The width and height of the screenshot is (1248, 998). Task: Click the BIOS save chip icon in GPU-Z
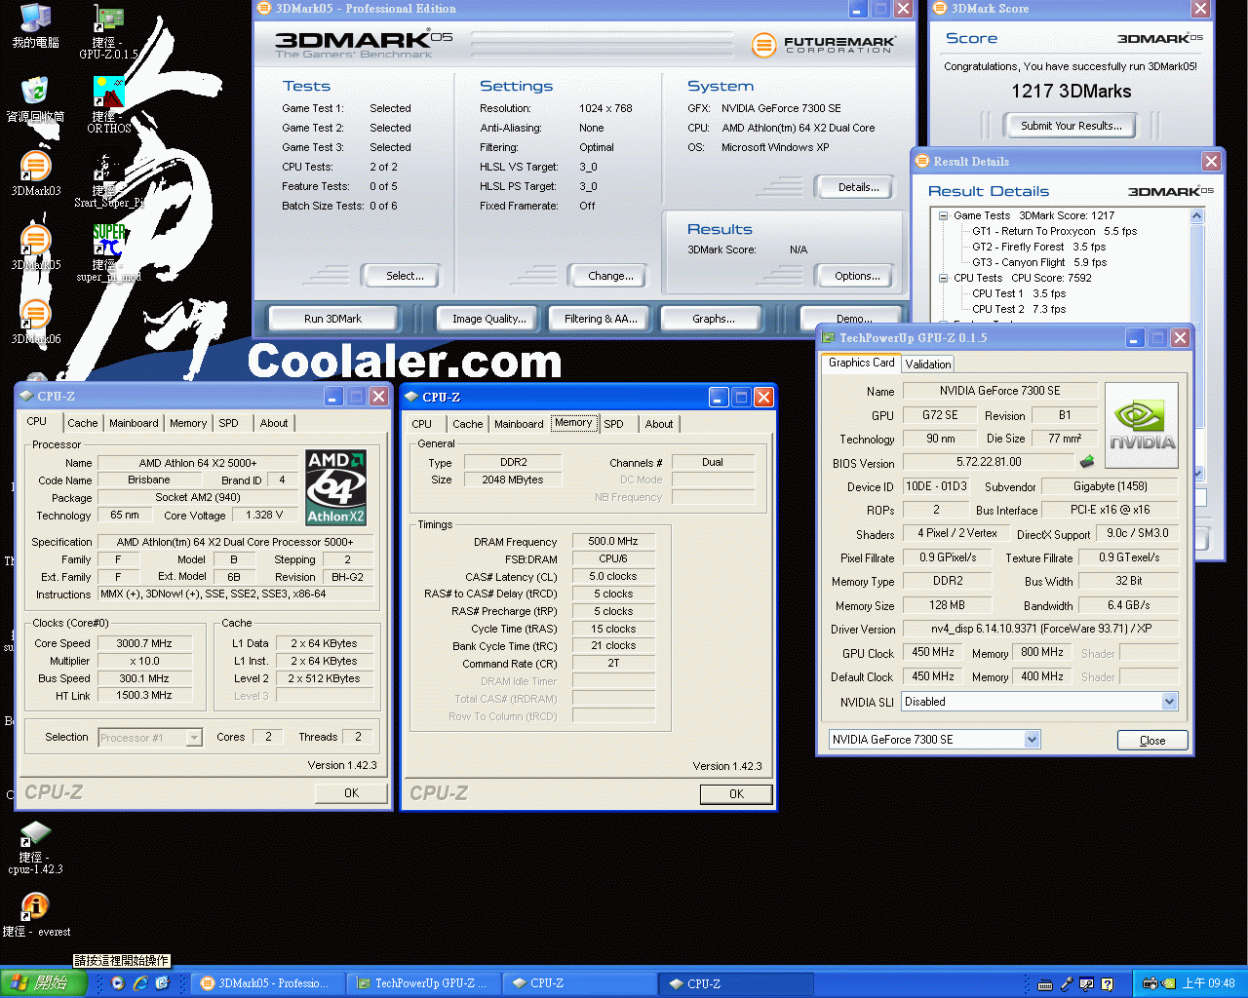click(1087, 462)
